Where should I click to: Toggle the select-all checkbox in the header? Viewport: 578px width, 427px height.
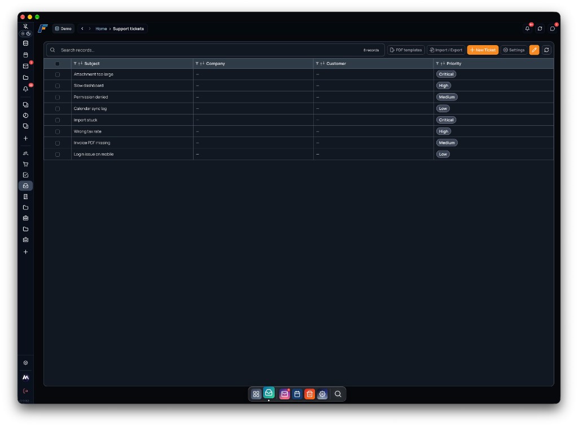[x=58, y=64]
